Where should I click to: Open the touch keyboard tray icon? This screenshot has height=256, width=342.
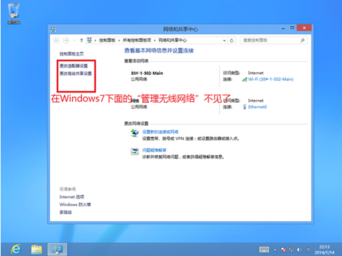[x=264, y=249]
